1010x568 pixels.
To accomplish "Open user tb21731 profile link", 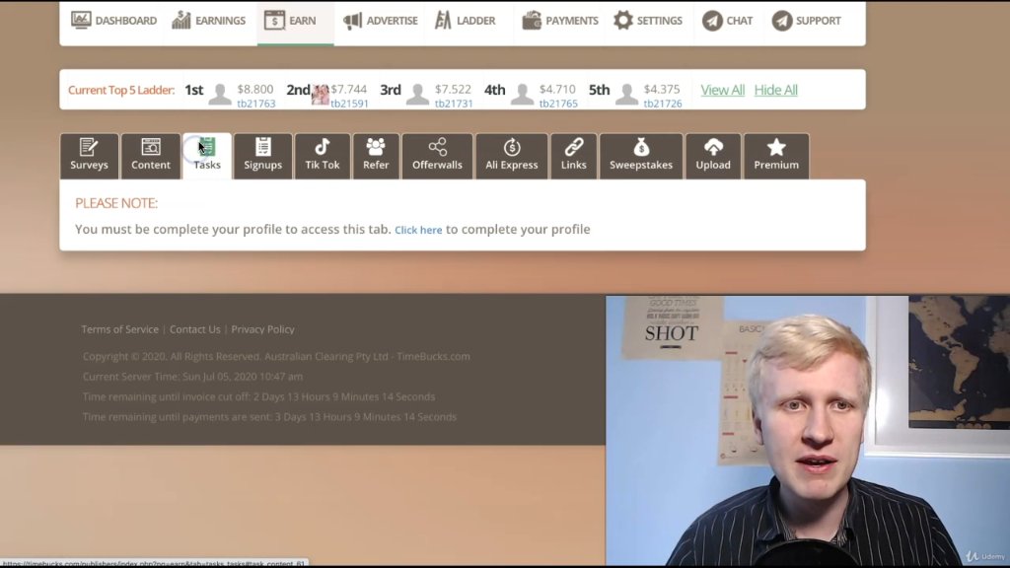I will pos(454,104).
